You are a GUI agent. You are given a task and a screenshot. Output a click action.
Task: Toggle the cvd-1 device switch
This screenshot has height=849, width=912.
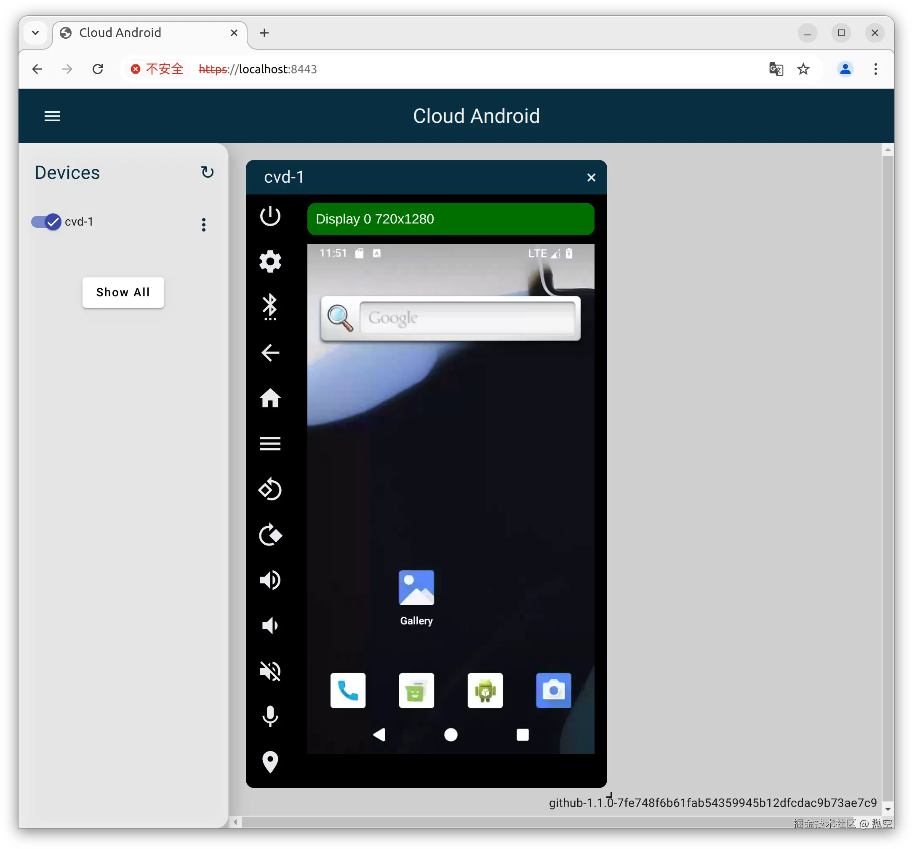(46, 222)
